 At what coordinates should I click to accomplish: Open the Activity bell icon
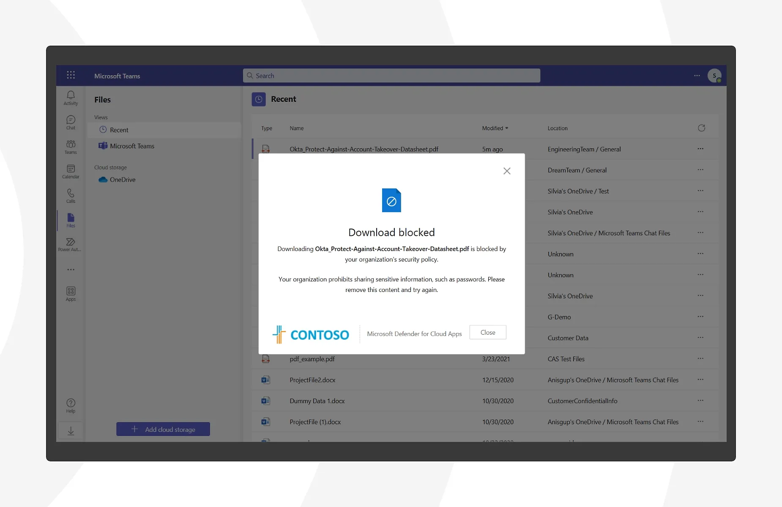point(71,98)
